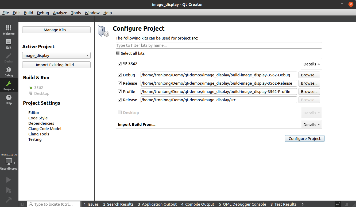Open the output pane selector arrows
Viewport: 356px width, 207px height.
(303, 204)
